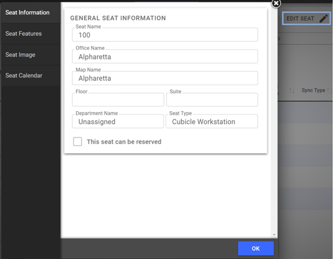This screenshot has height=259, width=333.
Task: Click the empty Suite field
Action: pyautogui.click(x=212, y=100)
